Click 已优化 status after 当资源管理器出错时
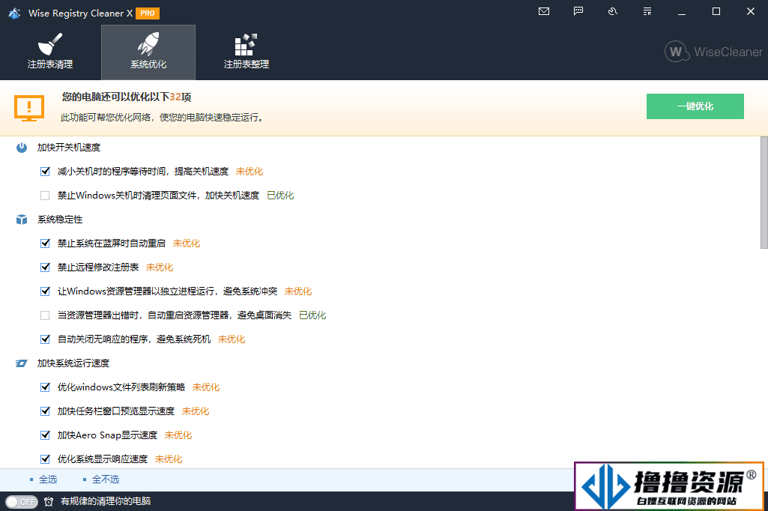Image resolution: width=768 pixels, height=511 pixels. (312, 315)
